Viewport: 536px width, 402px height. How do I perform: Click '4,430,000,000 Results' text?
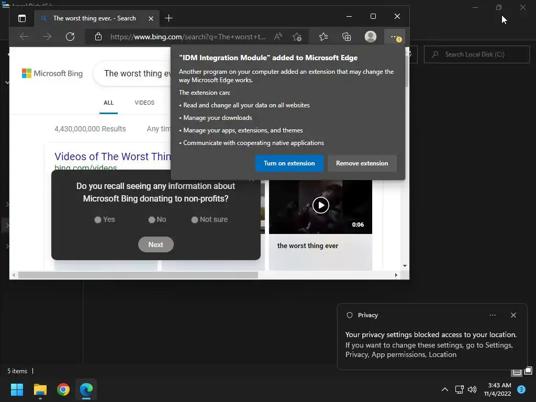(x=90, y=129)
